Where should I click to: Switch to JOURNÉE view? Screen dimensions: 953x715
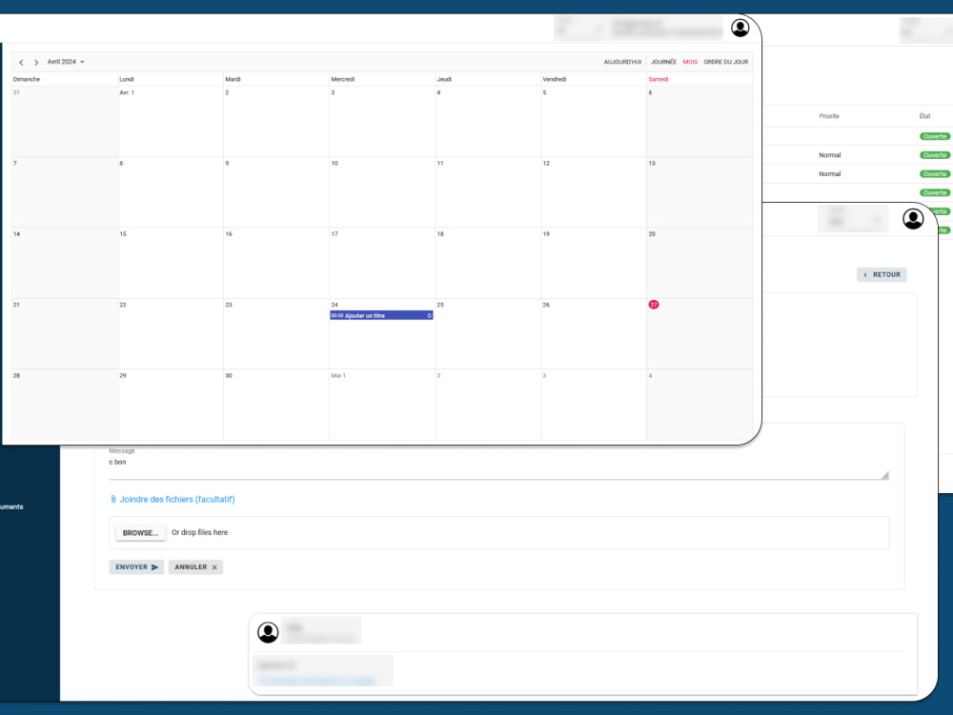tap(663, 62)
